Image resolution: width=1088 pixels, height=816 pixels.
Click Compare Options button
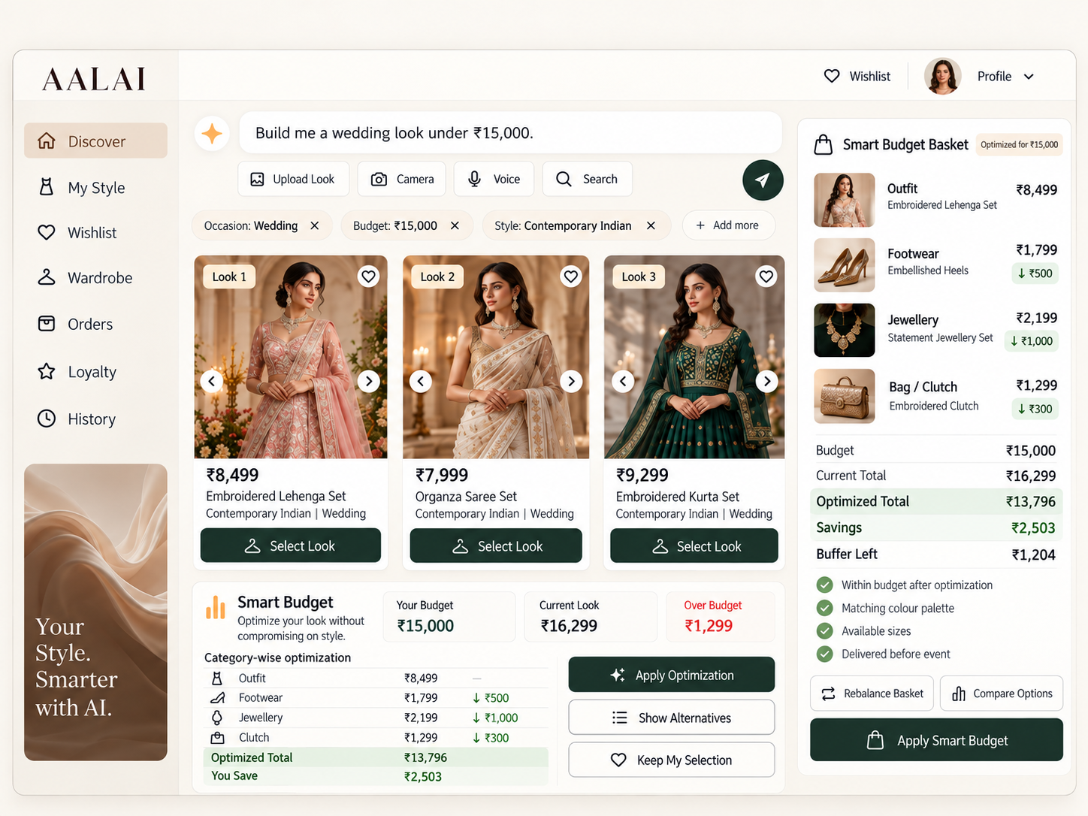pos(1002,694)
